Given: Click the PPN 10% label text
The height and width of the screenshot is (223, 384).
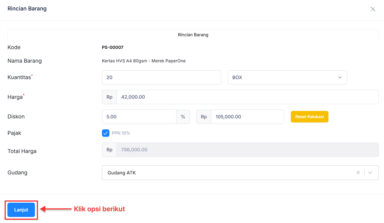Looking at the screenshot, I should pyautogui.click(x=121, y=133).
